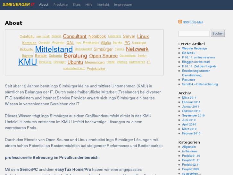Open the Oktober 2010 archive
233x175 pixels.
click(x=191, y=111)
